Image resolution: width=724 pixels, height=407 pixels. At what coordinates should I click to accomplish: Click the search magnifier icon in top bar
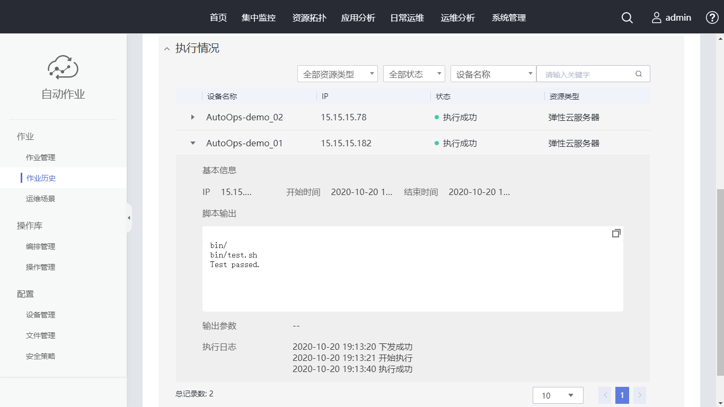pos(627,17)
